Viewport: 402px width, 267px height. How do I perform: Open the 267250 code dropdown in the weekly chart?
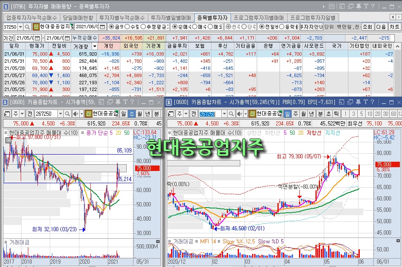coord(60,114)
